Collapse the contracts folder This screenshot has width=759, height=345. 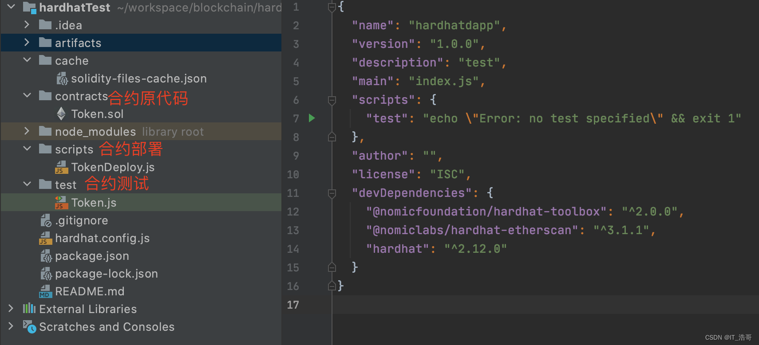pos(27,95)
